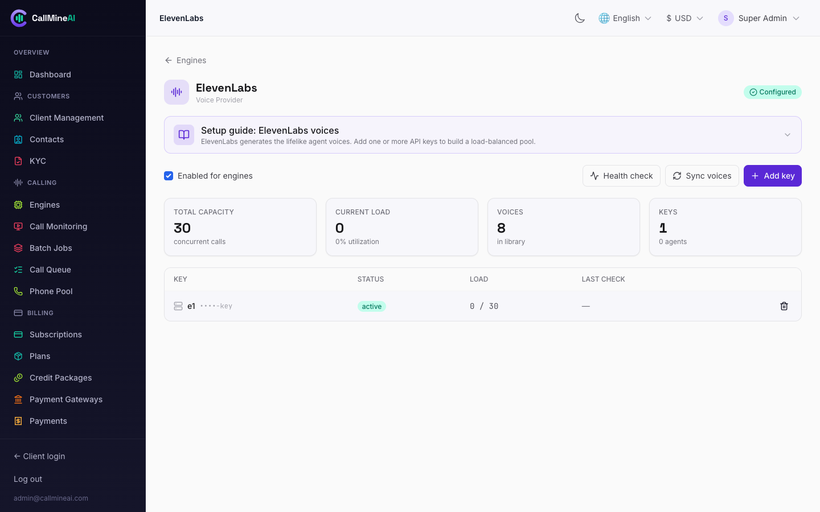Open the English language dropdown
This screenshot has height=512, width=820.
625,18
